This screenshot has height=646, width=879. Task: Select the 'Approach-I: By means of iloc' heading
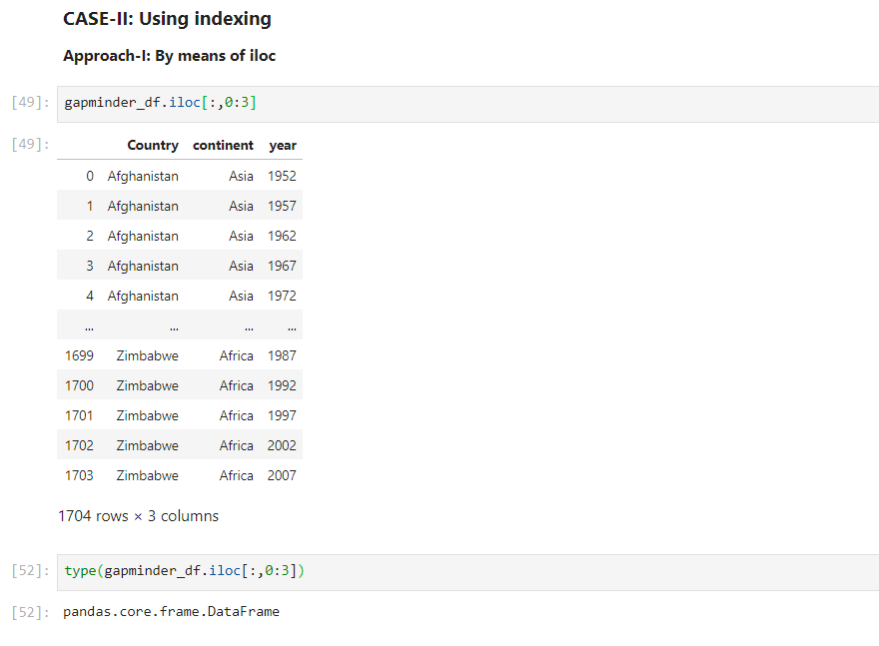pos(170,55)
